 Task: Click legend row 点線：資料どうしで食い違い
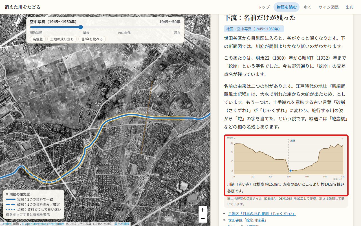[x=34, y=209]
